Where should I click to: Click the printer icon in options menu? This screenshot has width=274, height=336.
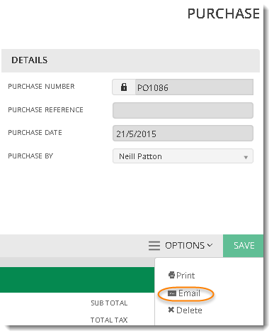[171, 275]
